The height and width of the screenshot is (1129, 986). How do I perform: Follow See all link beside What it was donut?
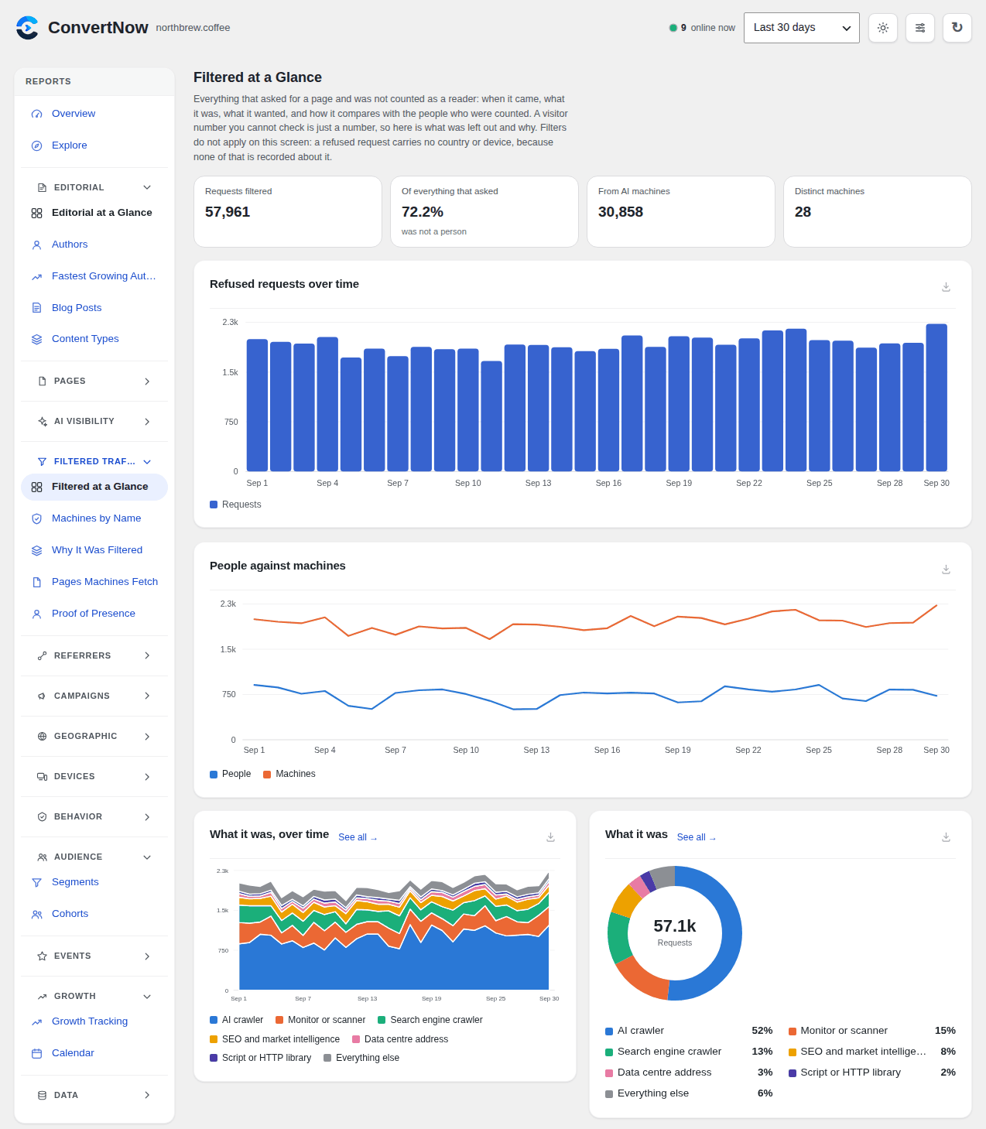pyautogui.click(x=697, y=837)
